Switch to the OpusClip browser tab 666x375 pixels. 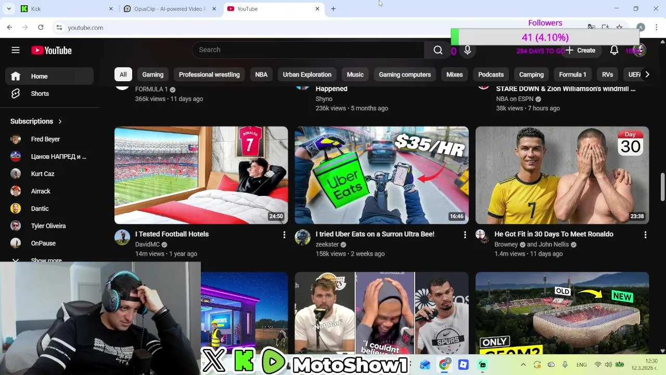(x=170, y=9)
